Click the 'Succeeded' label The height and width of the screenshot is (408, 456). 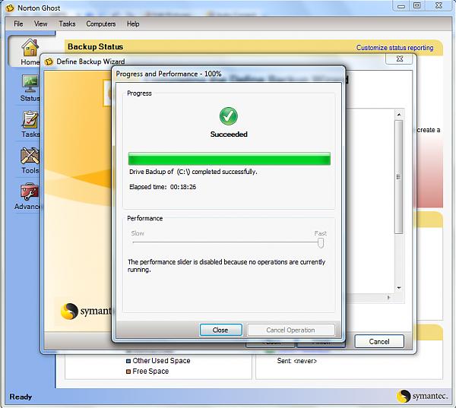click(x=229, y=134)
